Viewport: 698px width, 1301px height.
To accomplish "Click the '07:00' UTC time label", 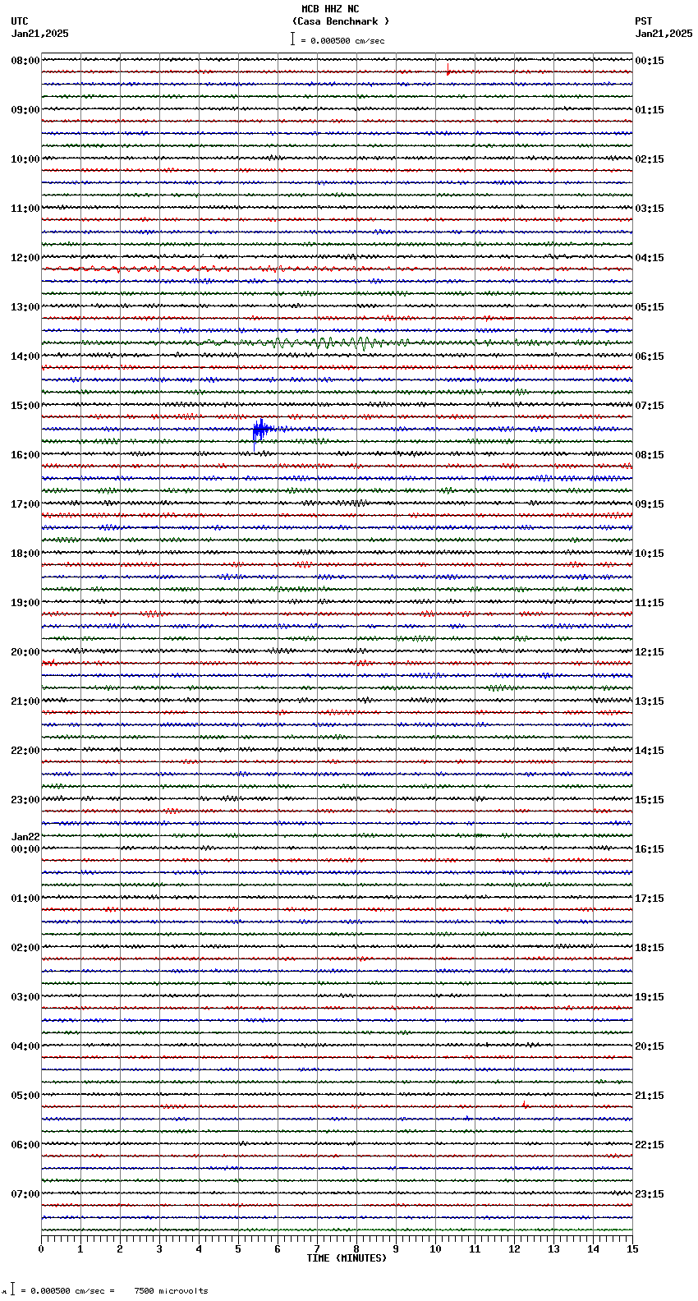I will point(25,1194).
